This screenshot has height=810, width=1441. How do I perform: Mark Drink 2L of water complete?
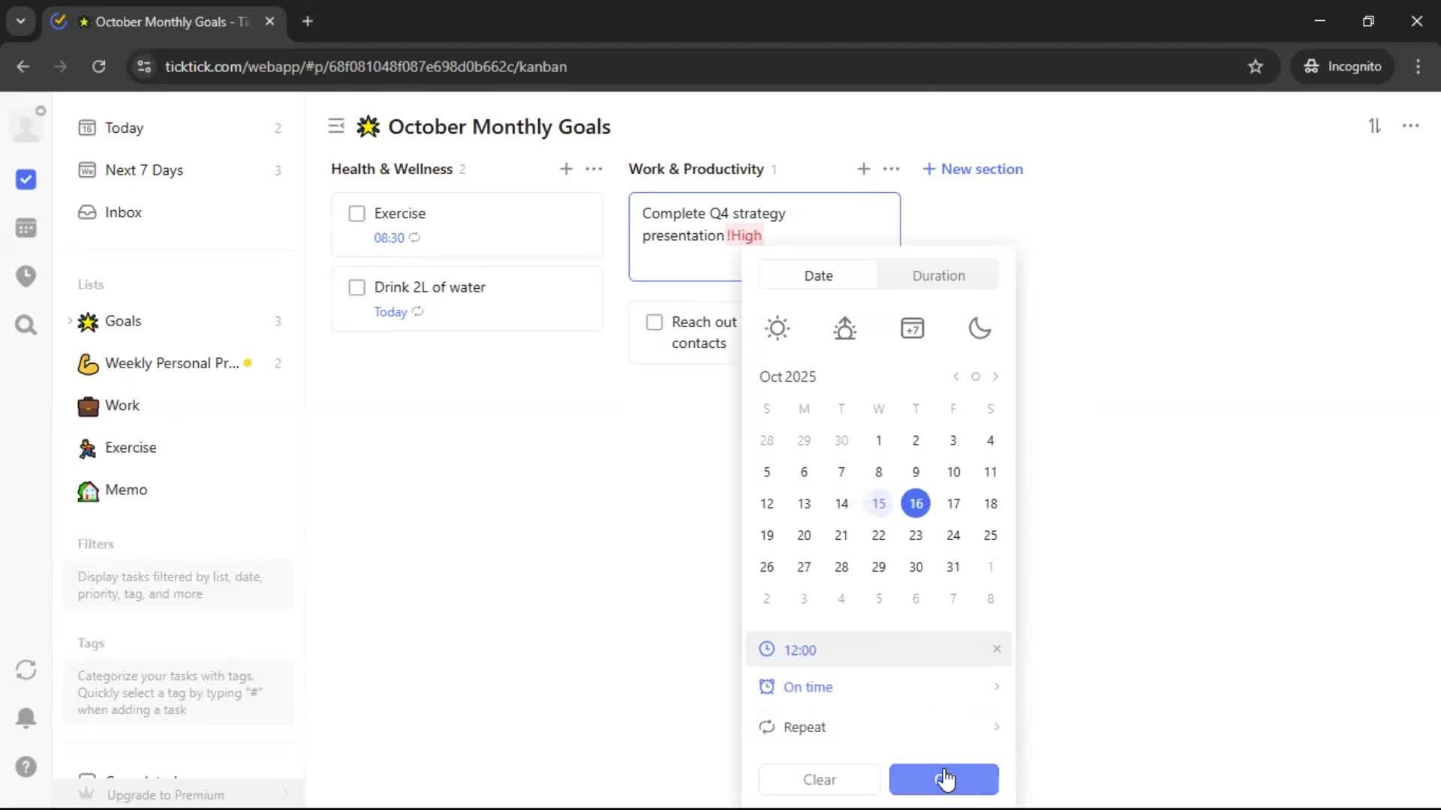[x=356, y=287]
